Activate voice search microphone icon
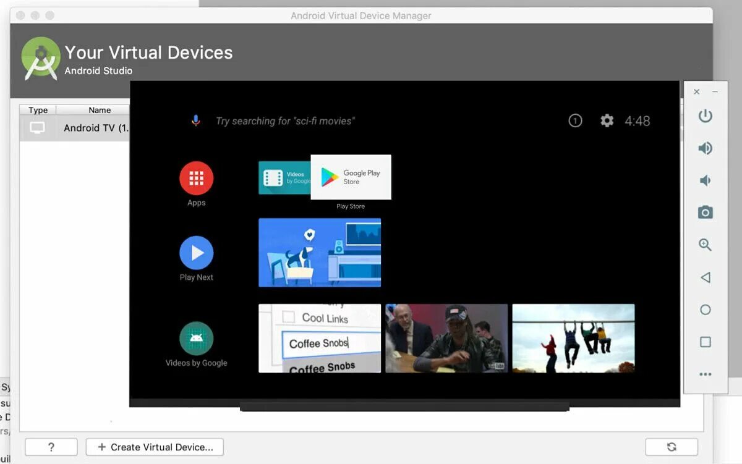Viewport: 742px width, 464px height. click(x=195, y=120)
